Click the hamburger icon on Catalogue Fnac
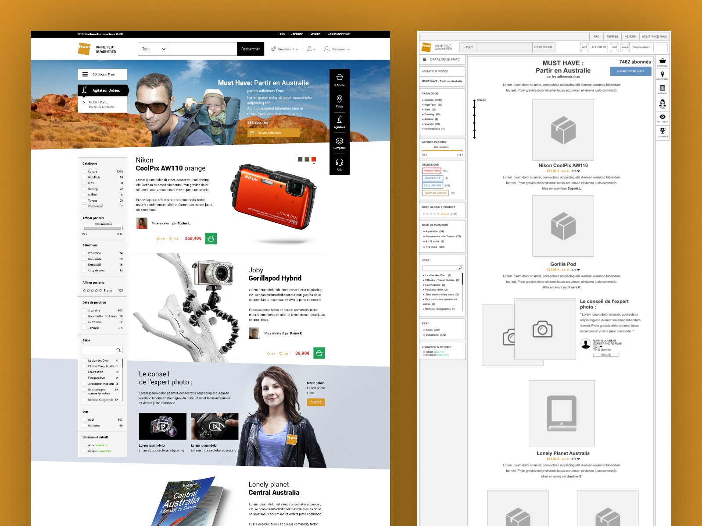The image size is (702, 526). [85, 75]
